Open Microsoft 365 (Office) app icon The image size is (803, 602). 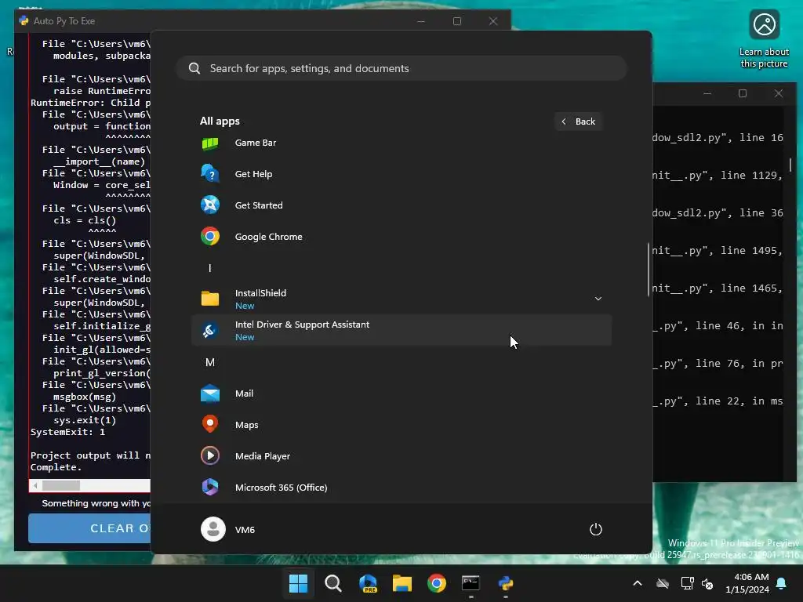210,488
